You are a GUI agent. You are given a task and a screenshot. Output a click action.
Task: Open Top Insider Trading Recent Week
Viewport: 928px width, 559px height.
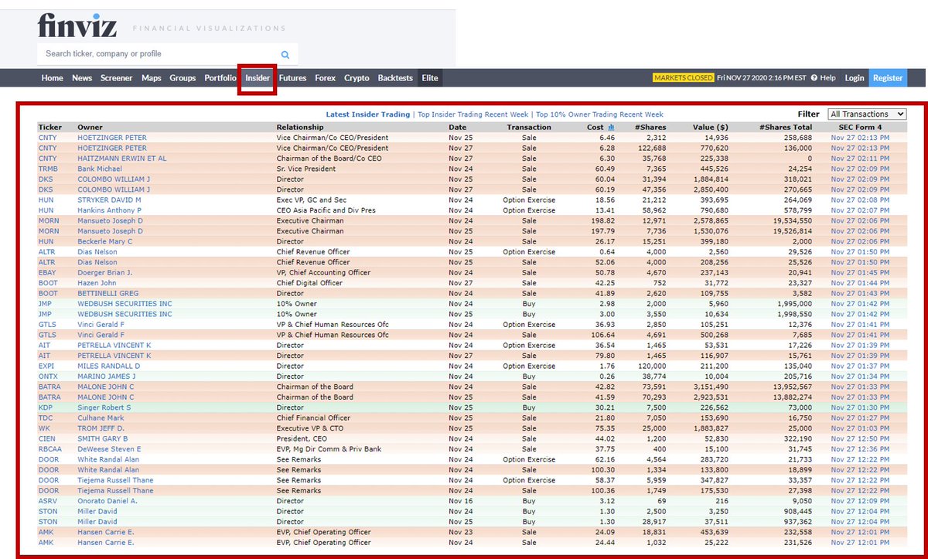[x=473, y=114]
